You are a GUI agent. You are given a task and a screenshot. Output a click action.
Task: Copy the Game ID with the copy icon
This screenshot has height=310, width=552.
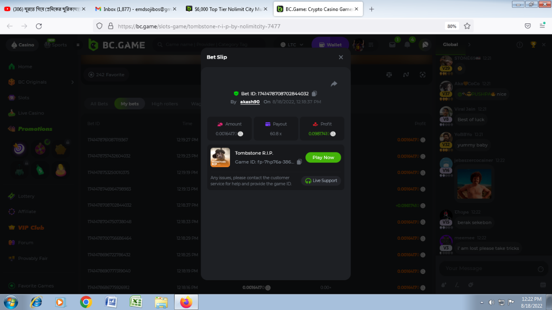299,162
